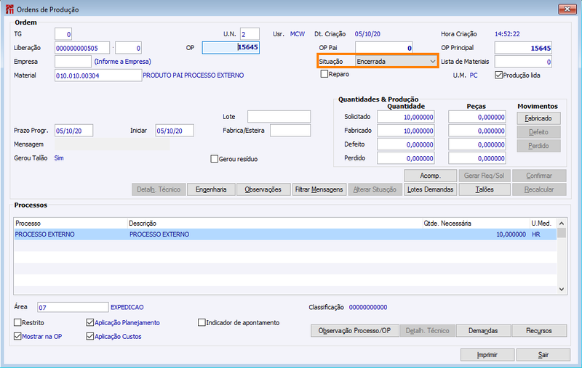Enable Indicador de apontamento checkbox
The width and height of the screenshot is (582, 368).
[x=202, y=322]
